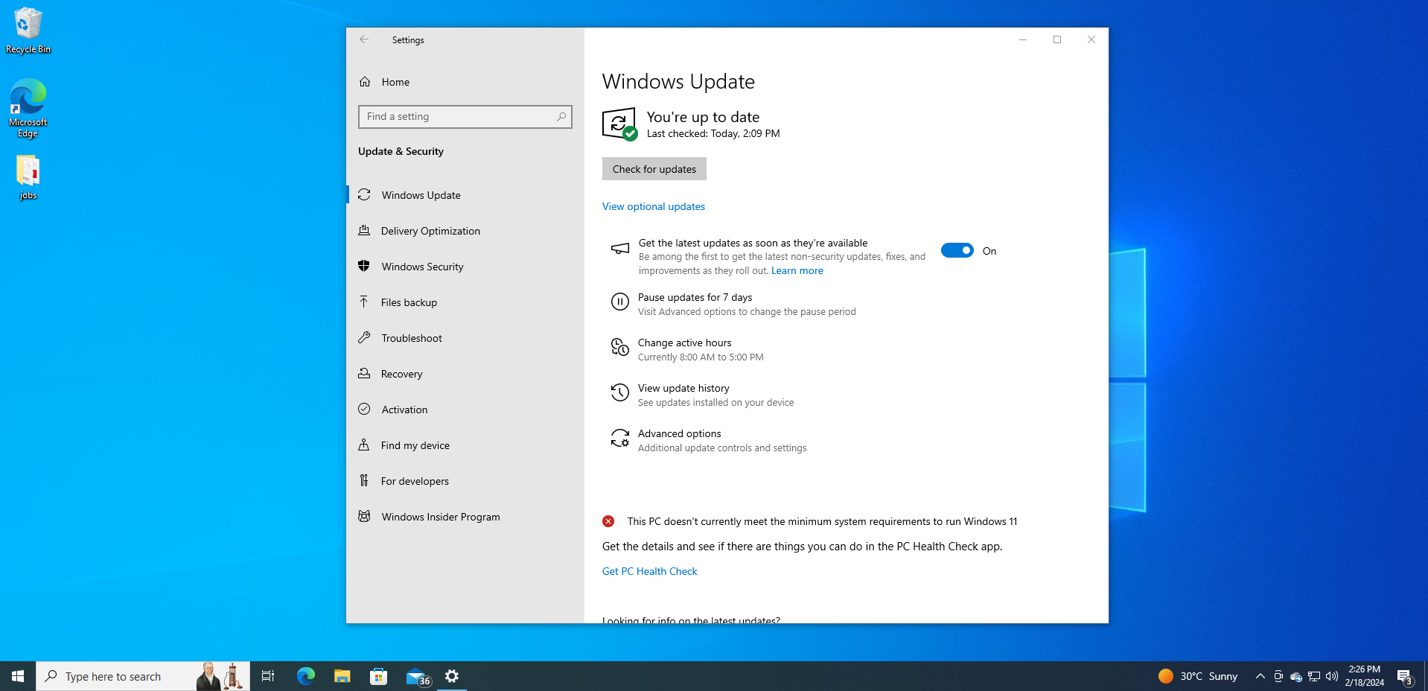
Task: Open Change active hours
Action: click(684, 343)
